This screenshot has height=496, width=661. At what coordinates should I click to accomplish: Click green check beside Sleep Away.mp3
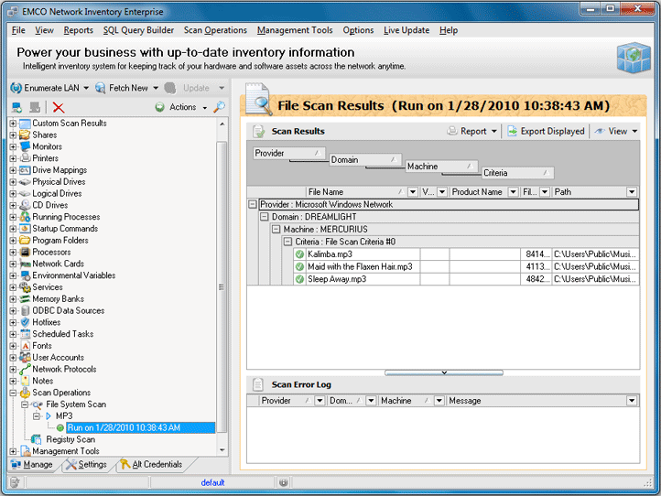[299, 279]
